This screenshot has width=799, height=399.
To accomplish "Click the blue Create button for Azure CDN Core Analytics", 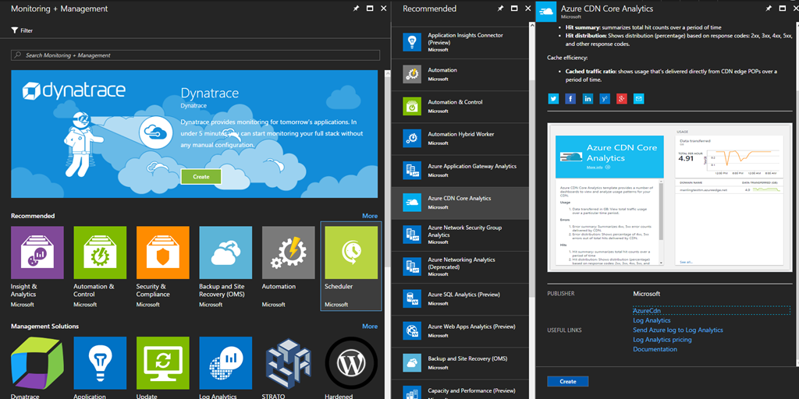I will pyautogui.click(x=568, y=381).
